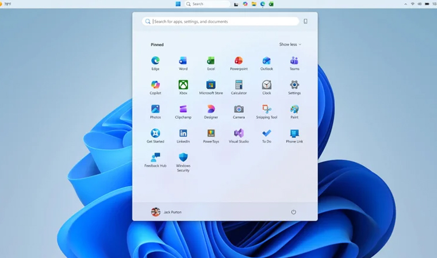
Task: Start the Clipchamp video editor
Action: [x=183, y=112]
